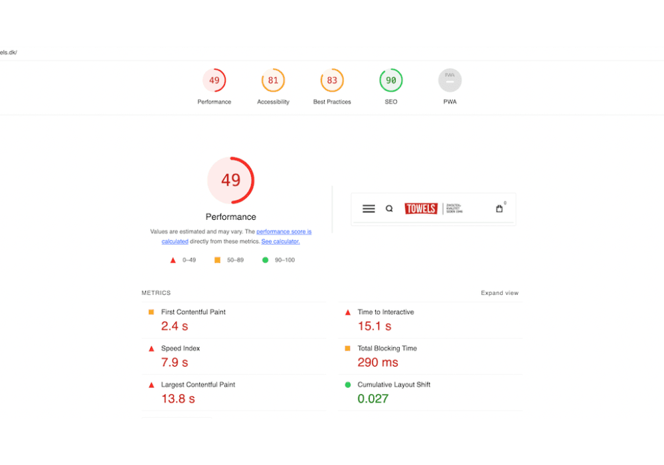Select the 13.8 s LCP value
The image size is (664, 465).
[x=178, y=399]
